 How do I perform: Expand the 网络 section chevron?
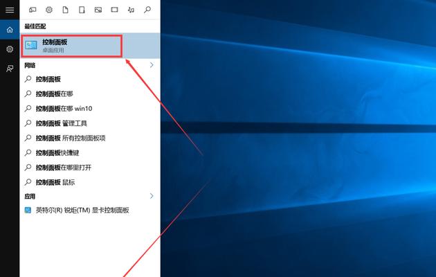[152, 65]
